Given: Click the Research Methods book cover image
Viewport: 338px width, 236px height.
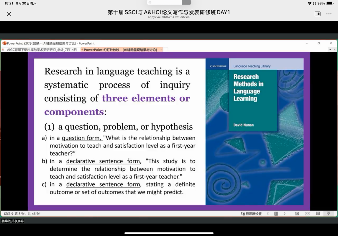Looking at the screenshot, I should pos(254,131).
